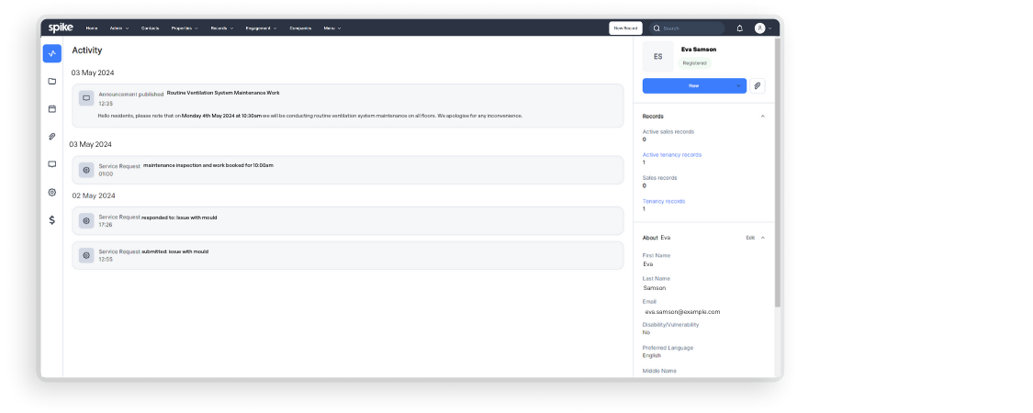Click the paperclip button beside the New button
Image resolution: width=1033 pixels, height=413 pixels.
(x=758, y=85)
